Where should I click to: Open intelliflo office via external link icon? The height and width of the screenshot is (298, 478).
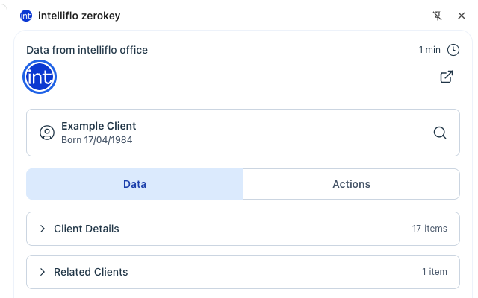coord(447,77)
